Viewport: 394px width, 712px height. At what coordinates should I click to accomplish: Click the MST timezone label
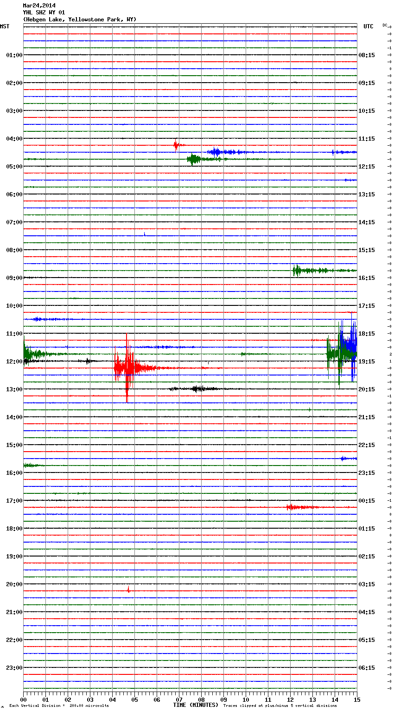click(5, 26)
